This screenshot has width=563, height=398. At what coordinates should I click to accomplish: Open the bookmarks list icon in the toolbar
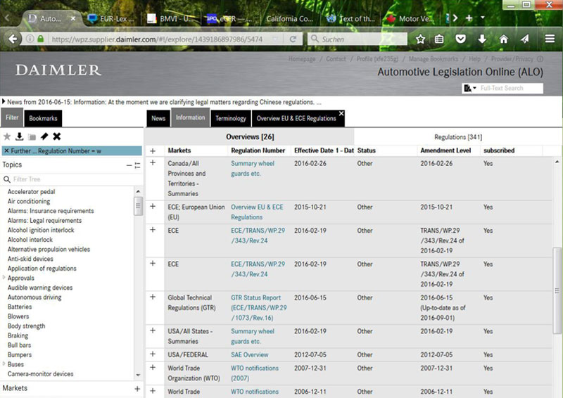(439, 39)
